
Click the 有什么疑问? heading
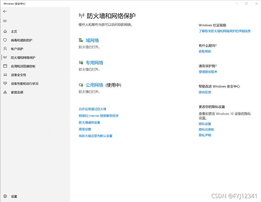(x=208, y=46)
